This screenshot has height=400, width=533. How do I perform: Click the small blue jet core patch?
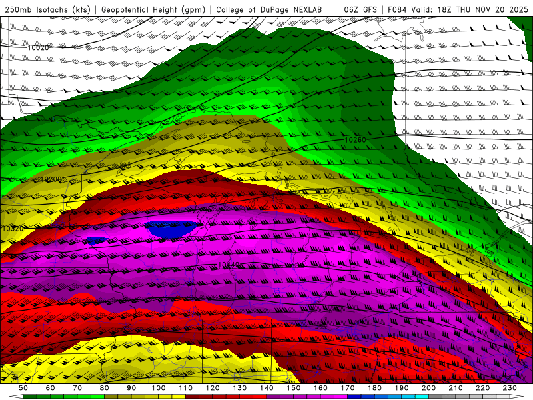pos(96,241)
